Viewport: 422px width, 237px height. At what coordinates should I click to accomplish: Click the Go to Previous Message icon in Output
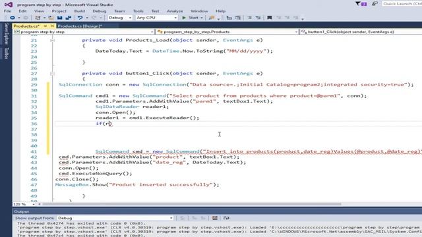[195, 218]
